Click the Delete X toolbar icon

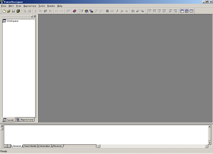click(x=50, y=11)
